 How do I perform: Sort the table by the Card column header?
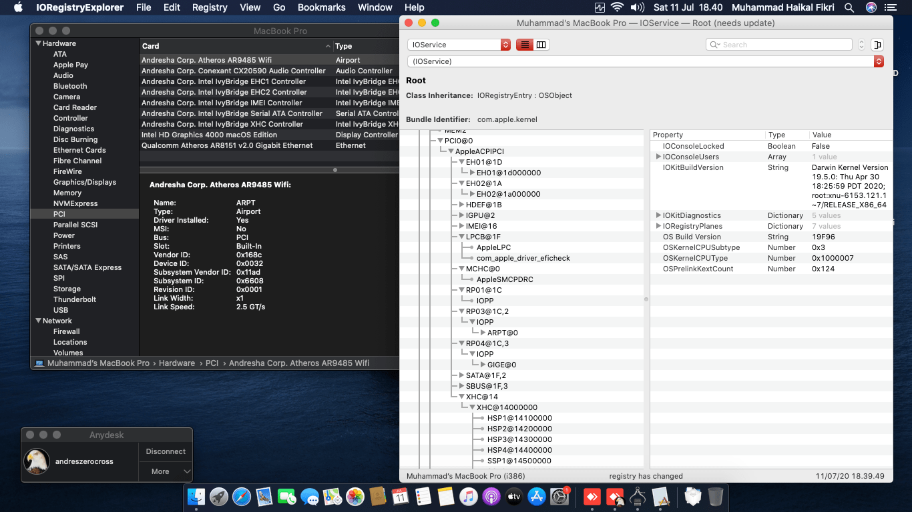pyautogui.click(x=236, y=46)
